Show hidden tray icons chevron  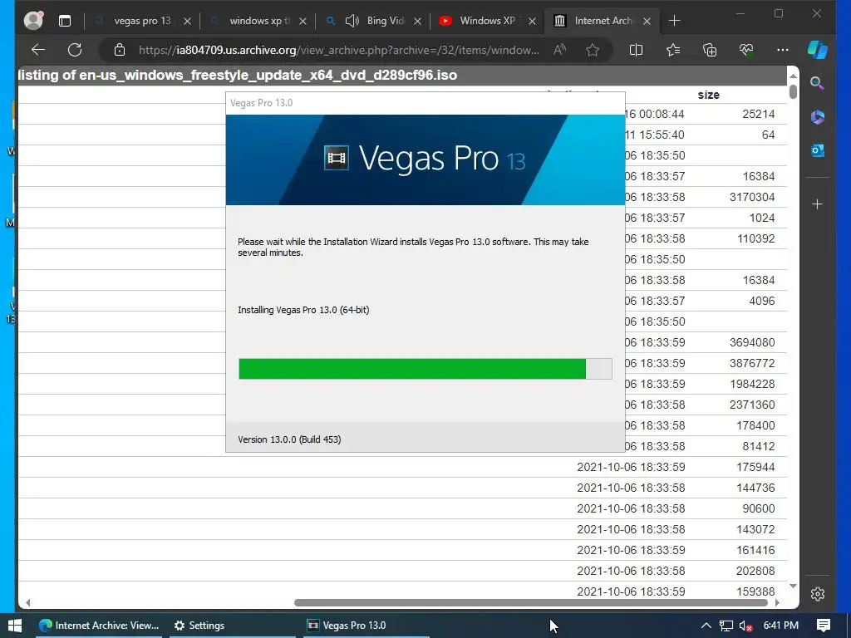pyautogui.click(x=706, y=626)
